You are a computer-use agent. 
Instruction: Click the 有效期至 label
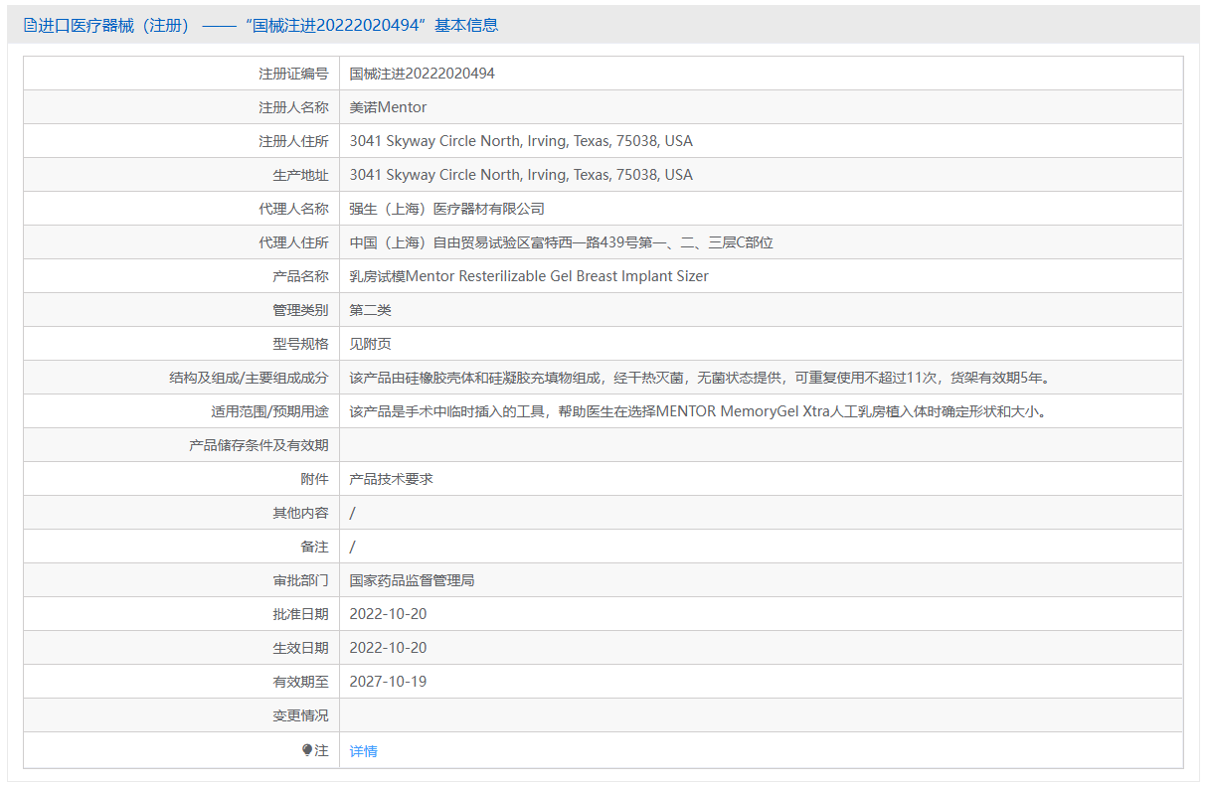[x=300, y=682]
